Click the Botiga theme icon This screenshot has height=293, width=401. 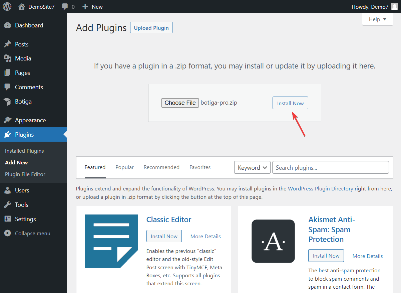pyautogui.click(x=7, y=102)
